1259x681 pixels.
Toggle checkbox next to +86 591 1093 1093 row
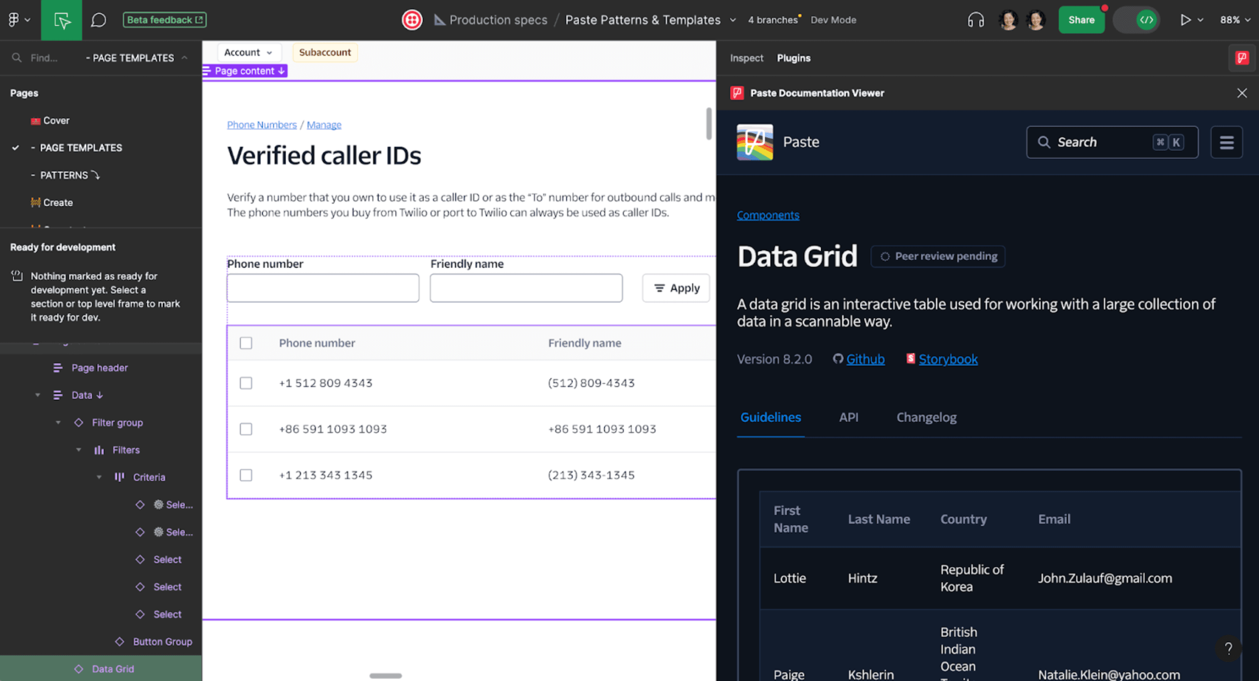pos(245,429)
